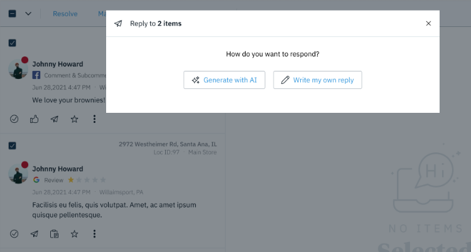Close the Reply to 2 items dialog
The image size is (471, 252).
[428, 23]
